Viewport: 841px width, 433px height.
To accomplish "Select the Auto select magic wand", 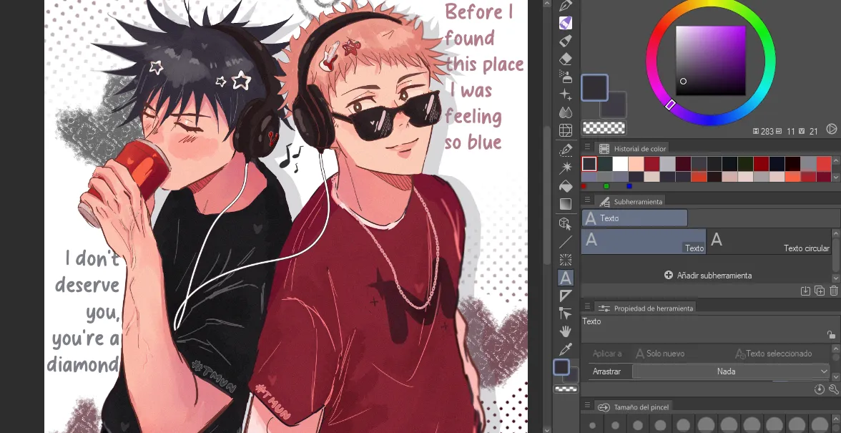I will coord(565,168).
